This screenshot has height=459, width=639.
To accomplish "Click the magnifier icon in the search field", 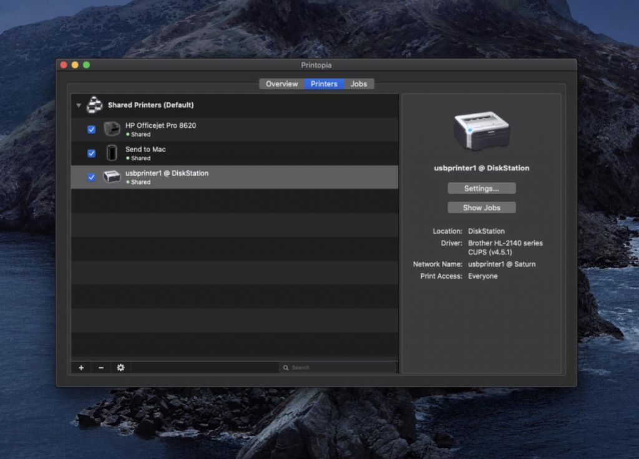I will coord(286,367).
